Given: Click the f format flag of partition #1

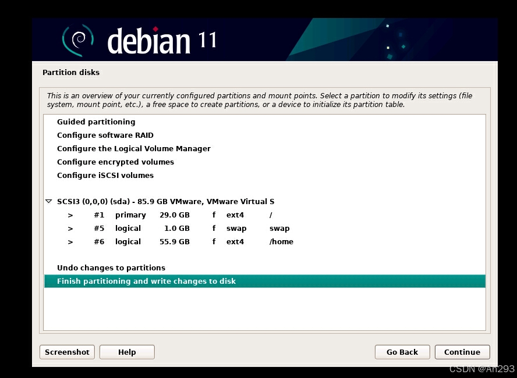Looking at the screenshot, I should tap(214, 215).
